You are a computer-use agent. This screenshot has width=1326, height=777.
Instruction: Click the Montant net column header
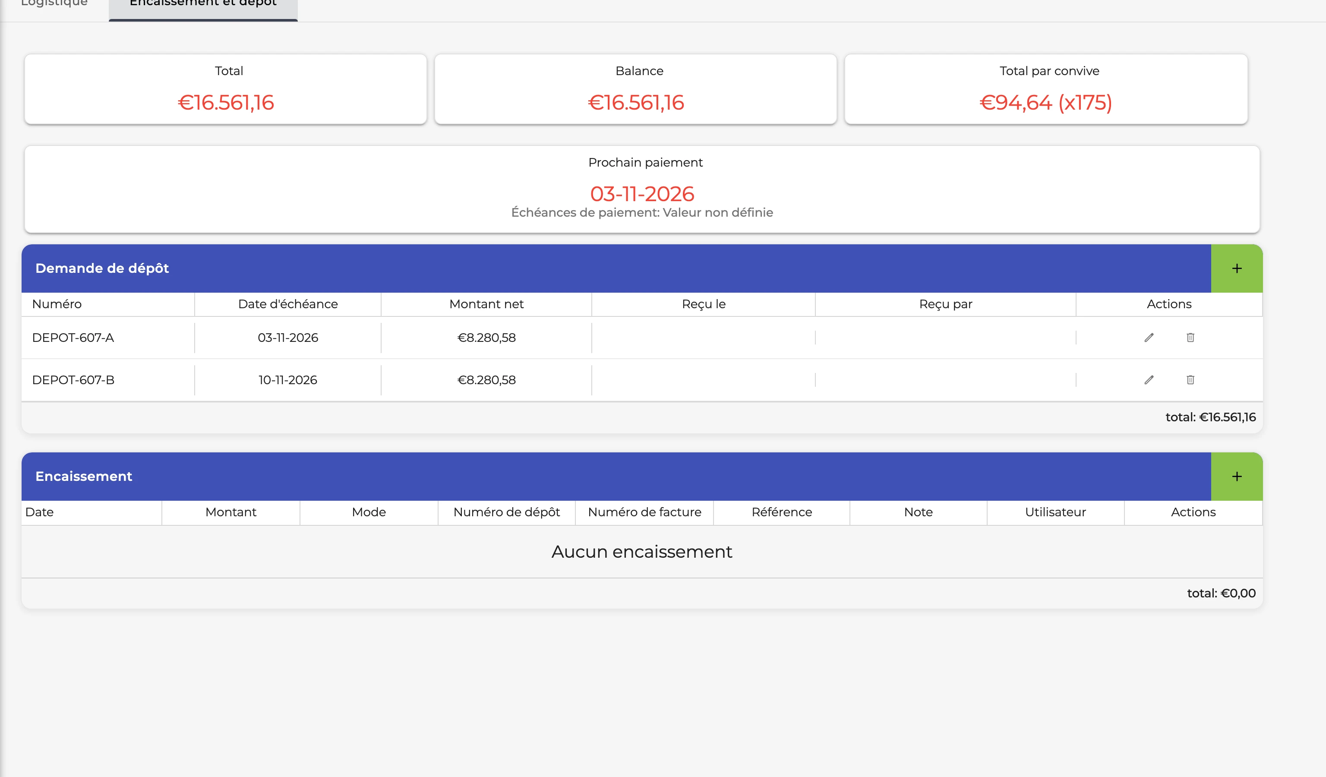[x=486, y=304]
